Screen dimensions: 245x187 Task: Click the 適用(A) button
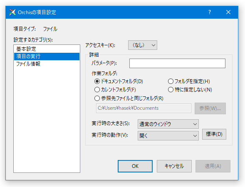[213, 166]
